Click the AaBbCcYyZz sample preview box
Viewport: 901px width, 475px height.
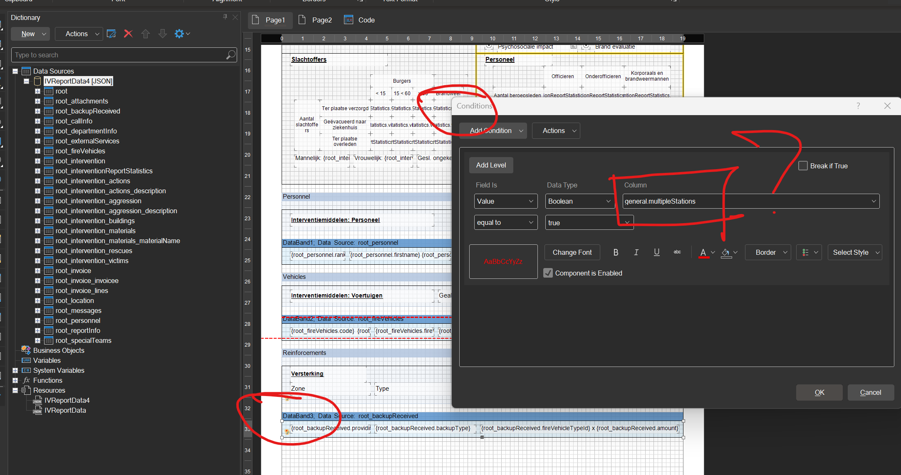[x=503, y=261]
